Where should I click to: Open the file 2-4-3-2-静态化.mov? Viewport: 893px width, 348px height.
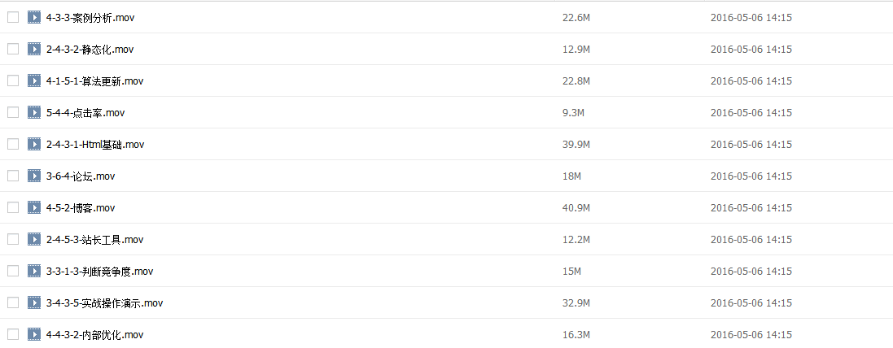[90, 50]
